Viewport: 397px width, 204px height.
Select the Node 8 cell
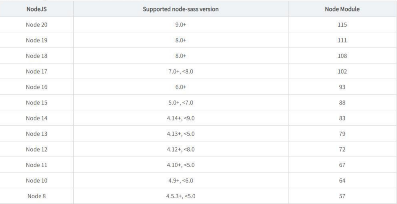coord(36,196)
